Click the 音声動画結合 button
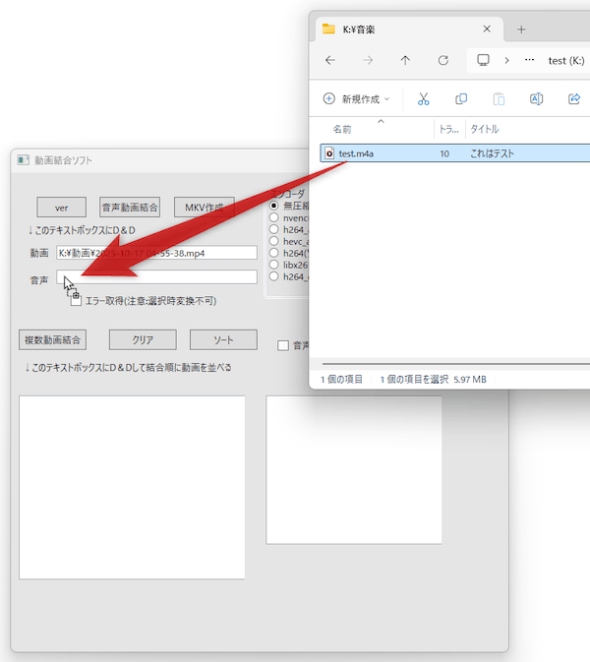The image size is (590, 662). [130, 208]
